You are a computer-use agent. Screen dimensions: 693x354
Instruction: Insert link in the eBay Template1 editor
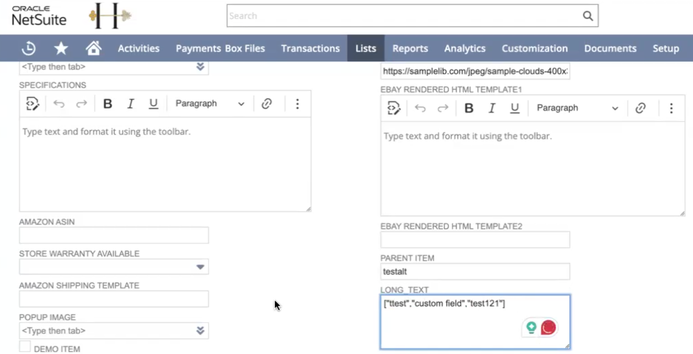pos(640,108)
